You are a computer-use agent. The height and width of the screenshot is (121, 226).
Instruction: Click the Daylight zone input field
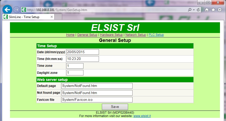tap(75, 73)
